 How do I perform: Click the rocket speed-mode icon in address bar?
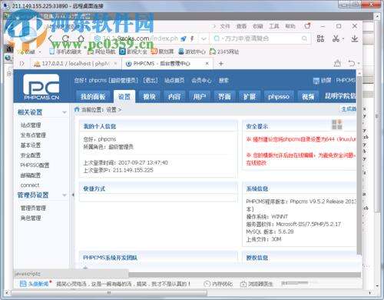(184, 38)
